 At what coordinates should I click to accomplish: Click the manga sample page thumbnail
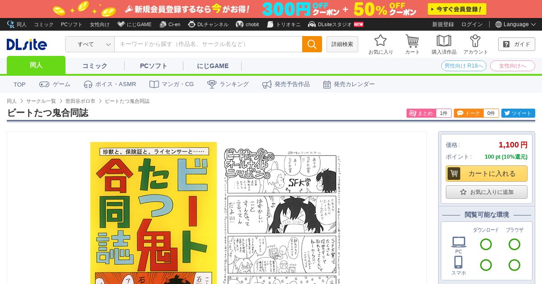click(283, 215)
